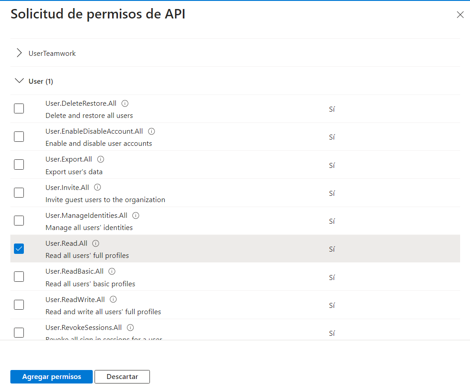Click info icon beside User.ReadBasic.All

coord(112,271)
